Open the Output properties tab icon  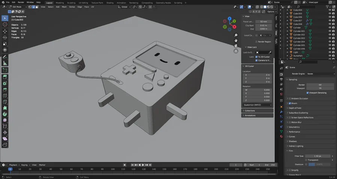point(281,79)
